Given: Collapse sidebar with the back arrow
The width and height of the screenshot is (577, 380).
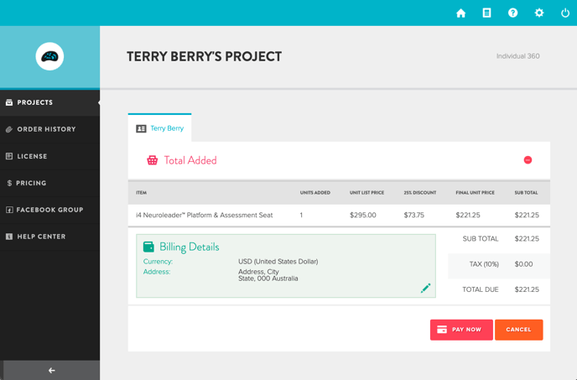Looking at the screenshot, I should (51, 370).
